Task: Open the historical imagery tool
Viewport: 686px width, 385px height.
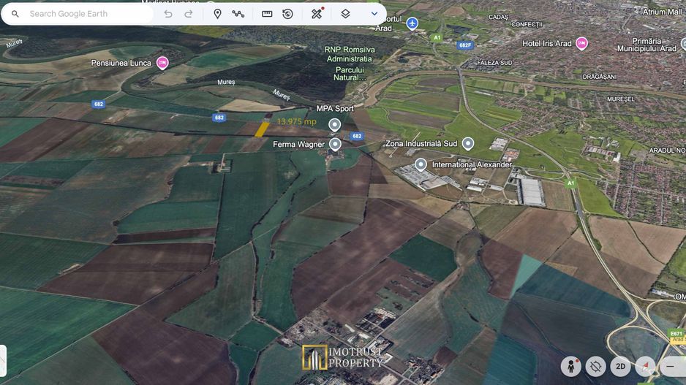Action: coord(287,14)
